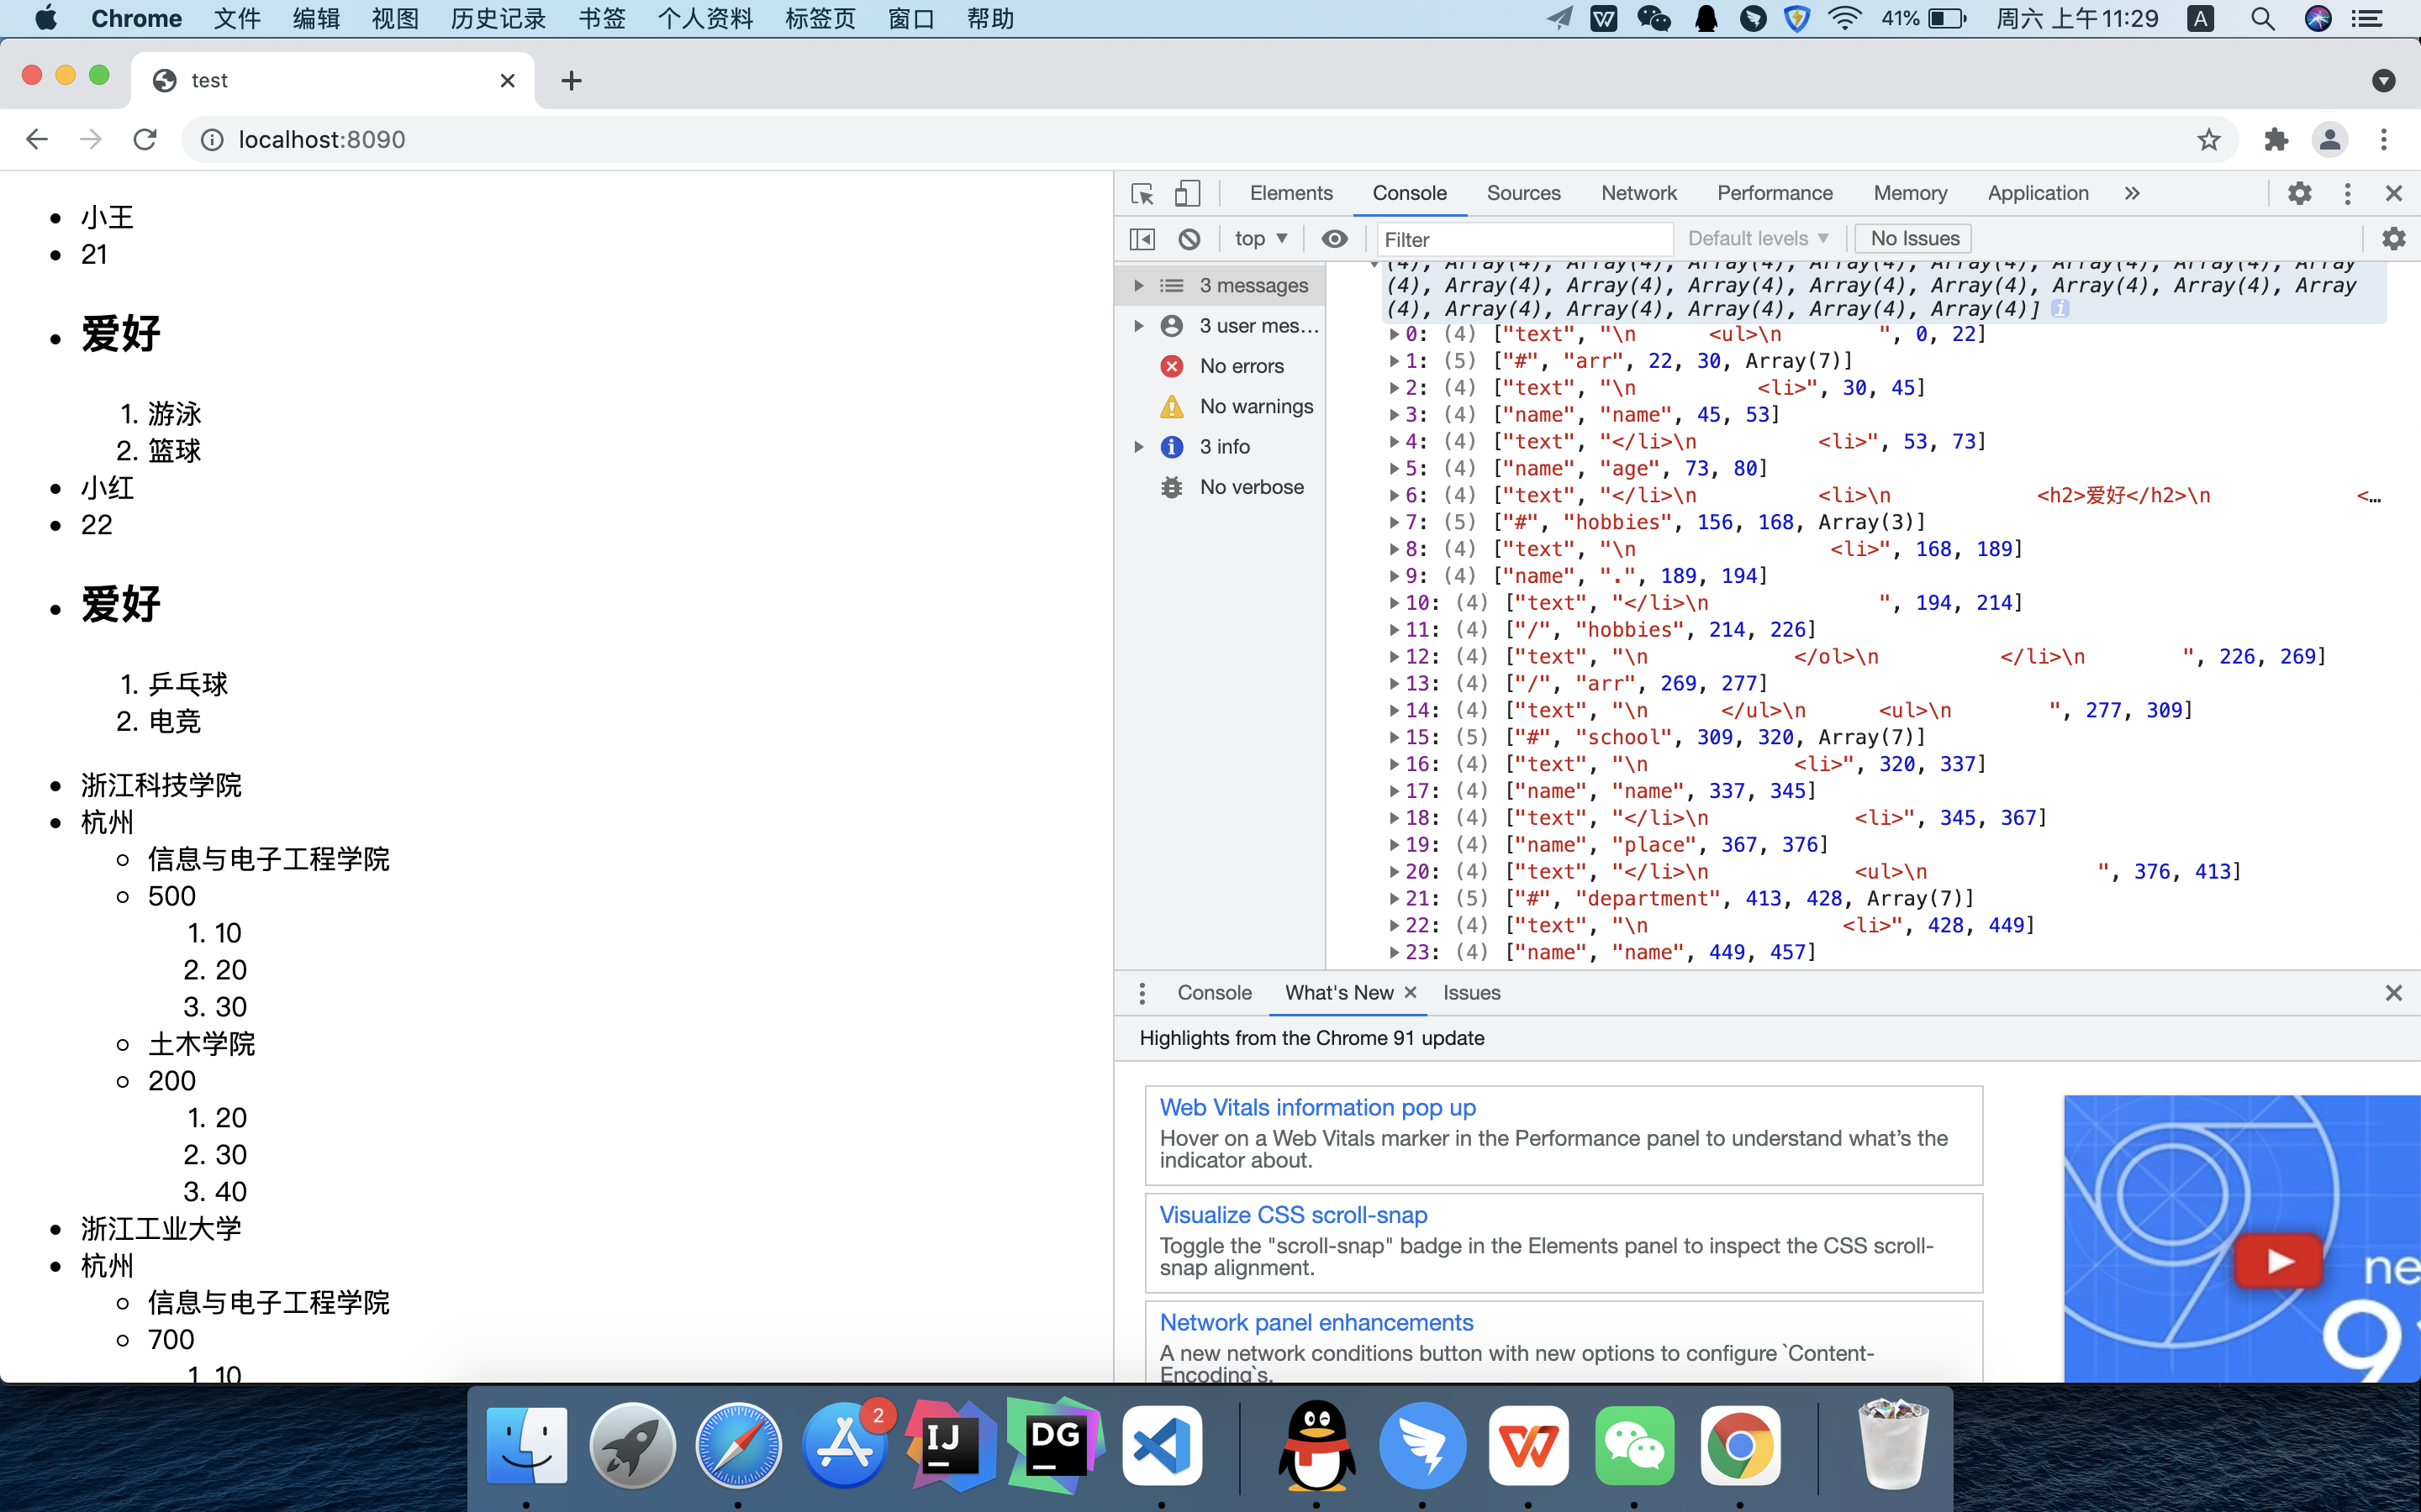The width and height of the screenshot is (2421, 1512).
Task: Bookmark this page with star icon
Action: pos(2208,140)
